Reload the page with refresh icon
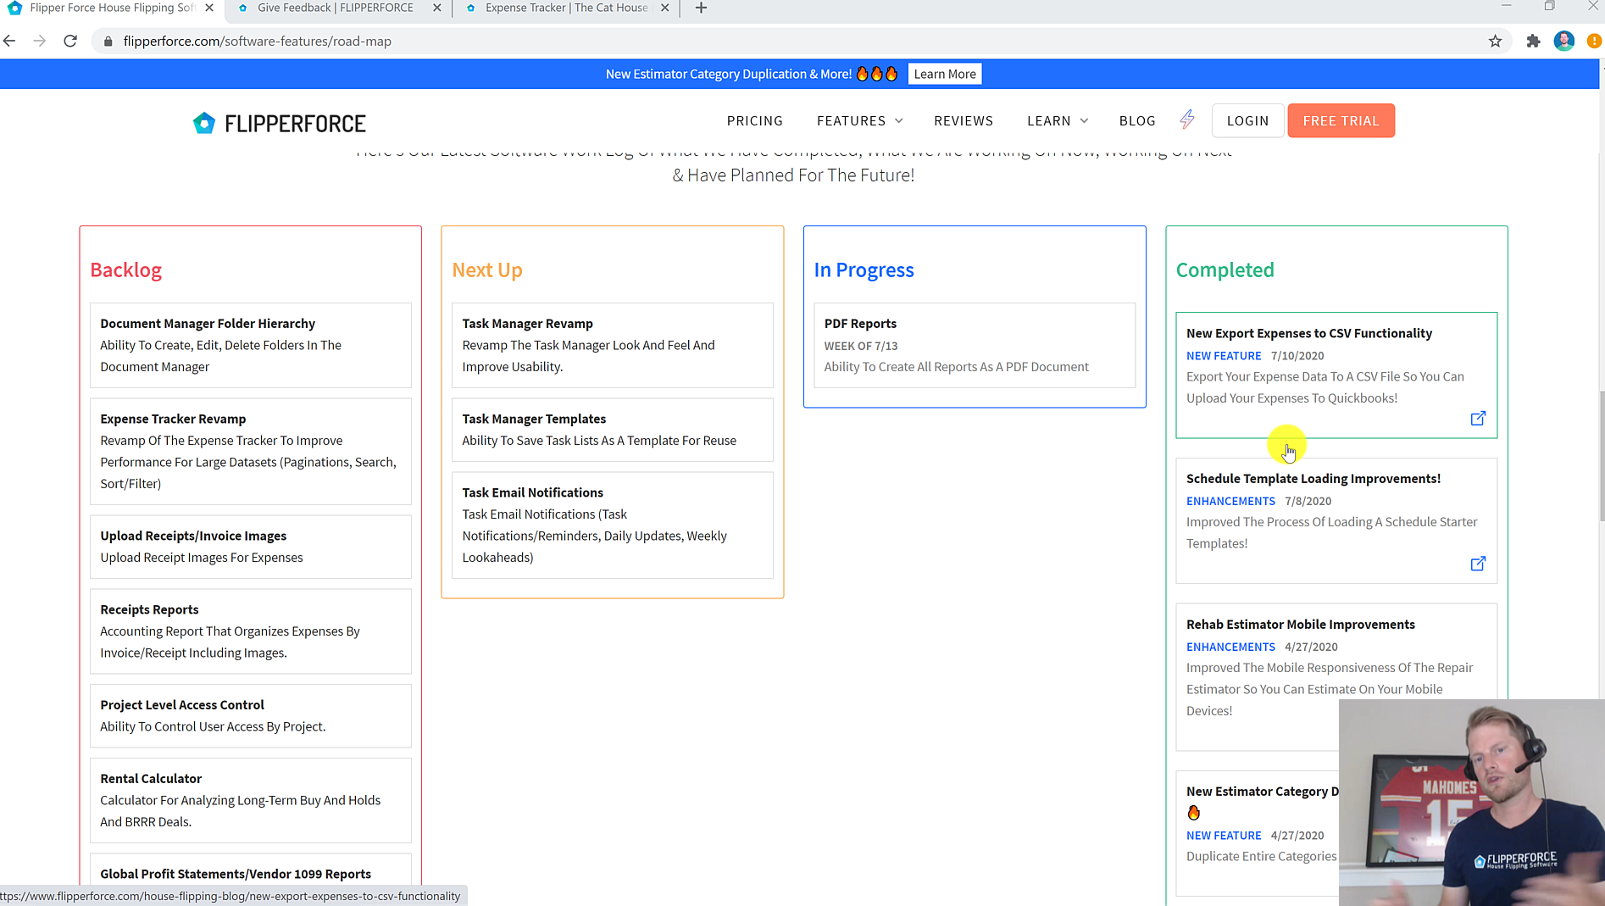Screen dimensions: 1605x906 tap(70, 41)
